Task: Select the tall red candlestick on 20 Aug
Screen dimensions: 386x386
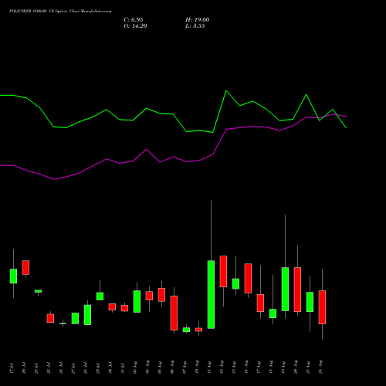Action: pos(297,289)
